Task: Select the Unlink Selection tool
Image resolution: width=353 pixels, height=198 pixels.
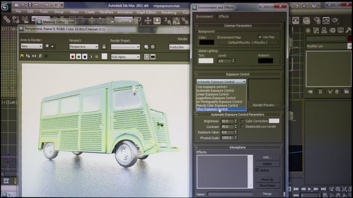Action: coord(16,19)
